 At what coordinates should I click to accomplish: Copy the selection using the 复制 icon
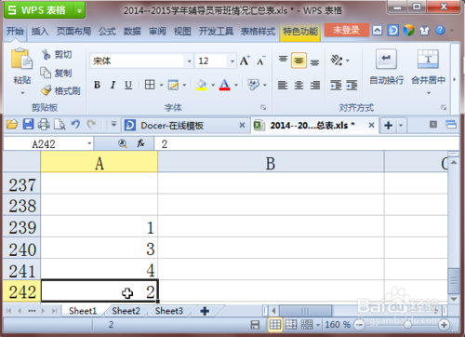[46, 73]
